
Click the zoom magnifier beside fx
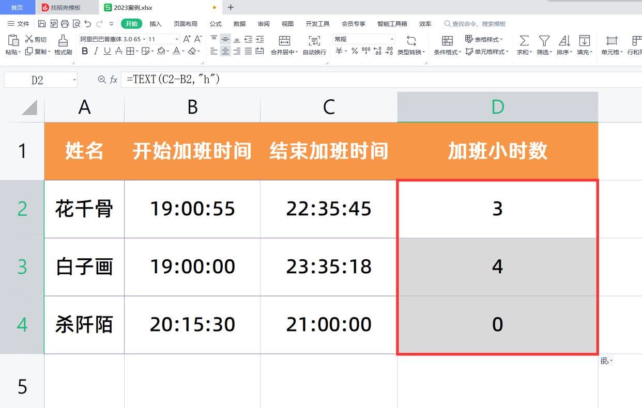(102, 80)
